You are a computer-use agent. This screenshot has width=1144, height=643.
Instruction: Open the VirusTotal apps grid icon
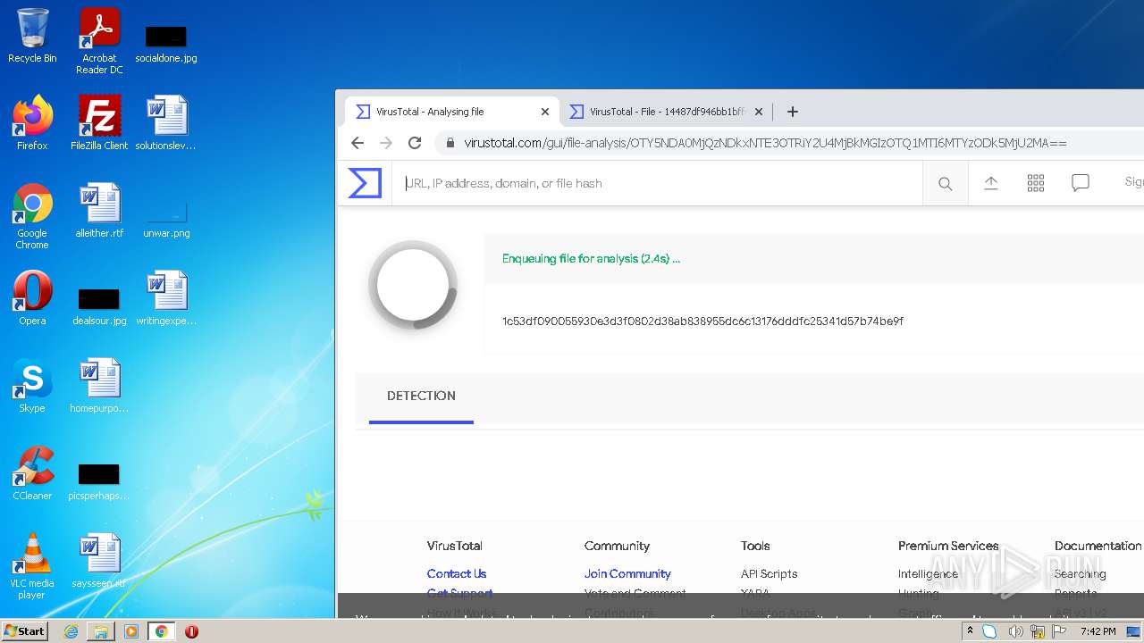click(1036, 183)
